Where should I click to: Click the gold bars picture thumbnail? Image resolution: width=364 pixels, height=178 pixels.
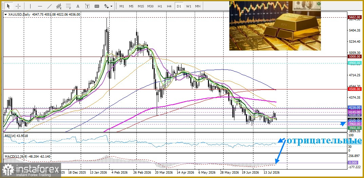[275, 25]
